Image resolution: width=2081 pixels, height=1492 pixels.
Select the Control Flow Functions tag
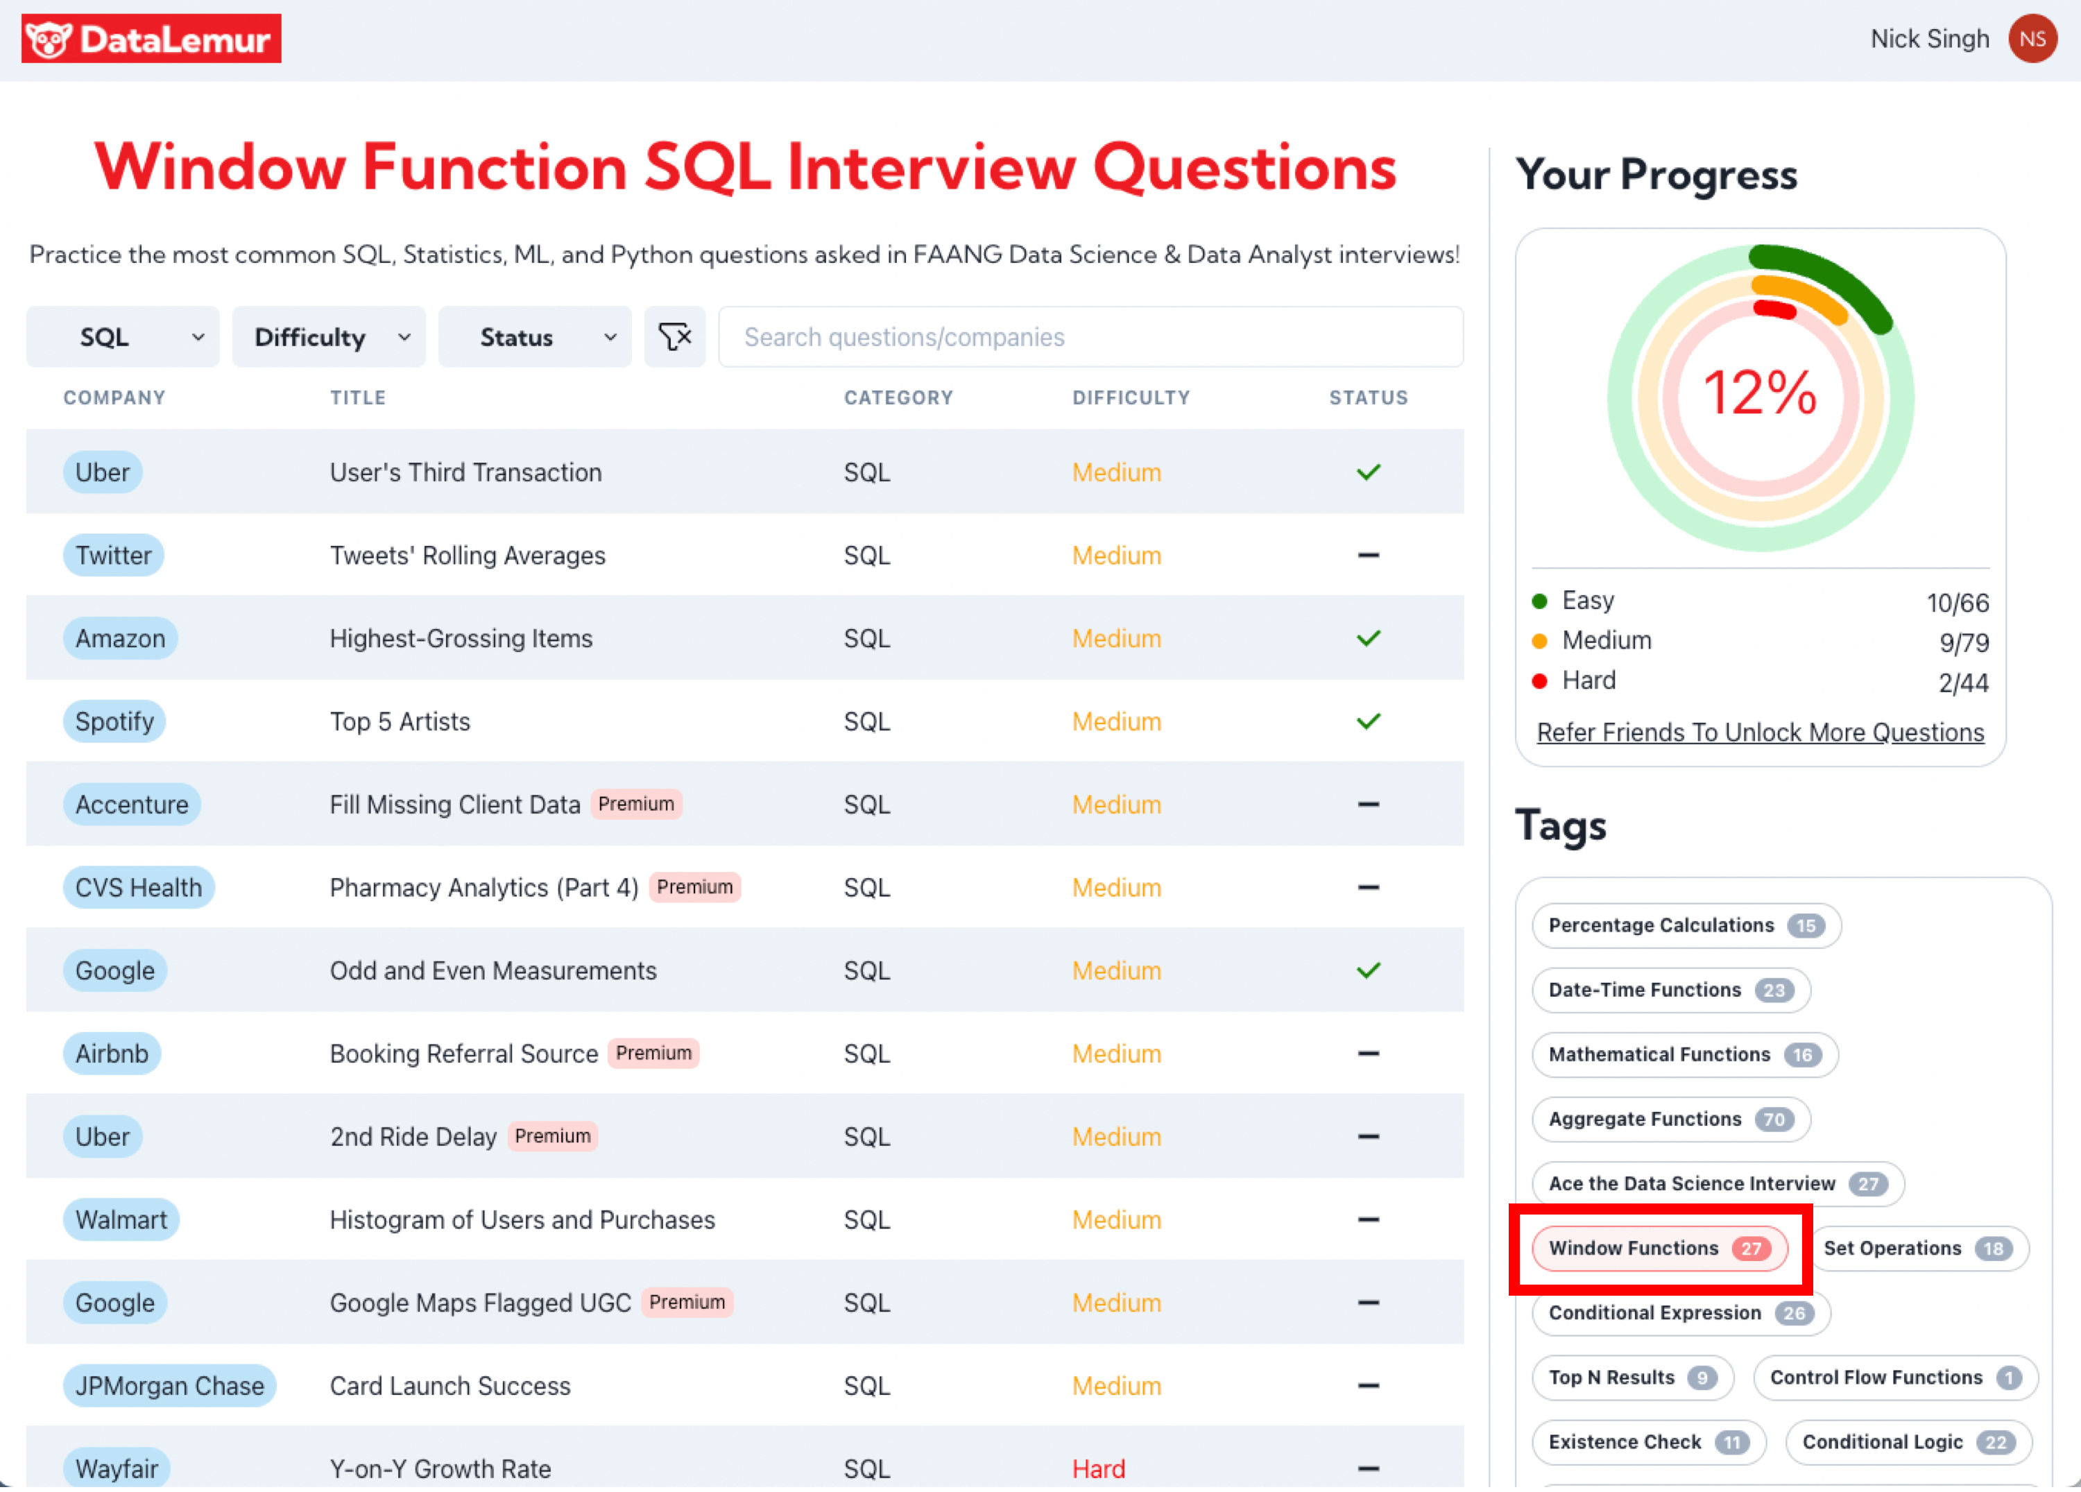(1896, 1378)
